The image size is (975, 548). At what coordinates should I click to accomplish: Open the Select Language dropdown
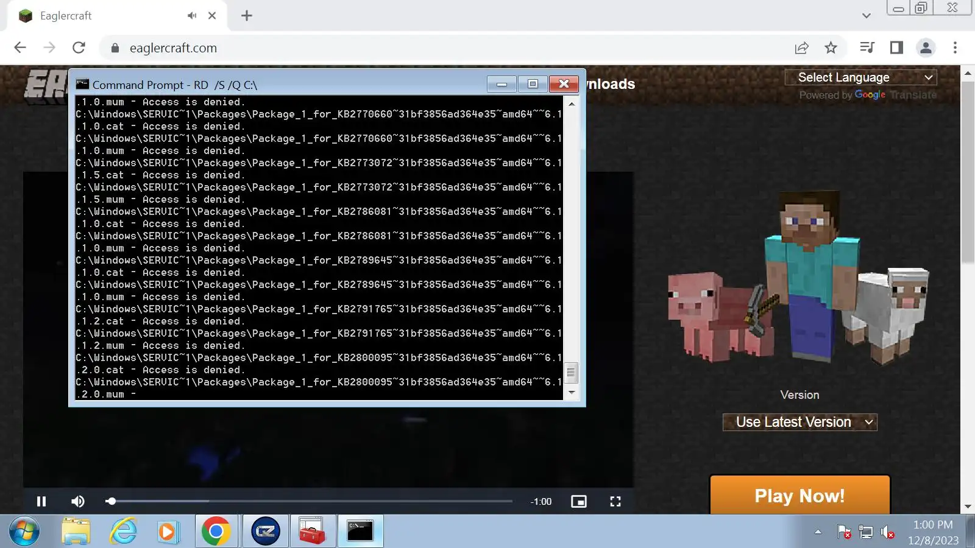coord(860,77)
